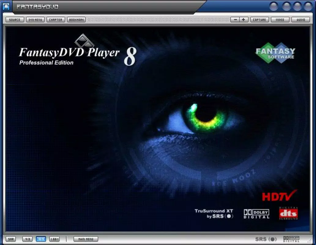The image size is (316, 245).
Task: Click the plus zoom button
Action: click(244, 20)
